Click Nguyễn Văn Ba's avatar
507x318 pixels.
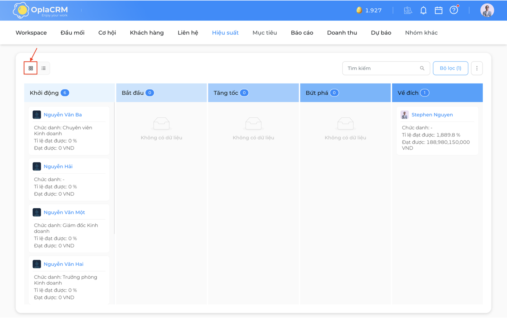[37, 115]
